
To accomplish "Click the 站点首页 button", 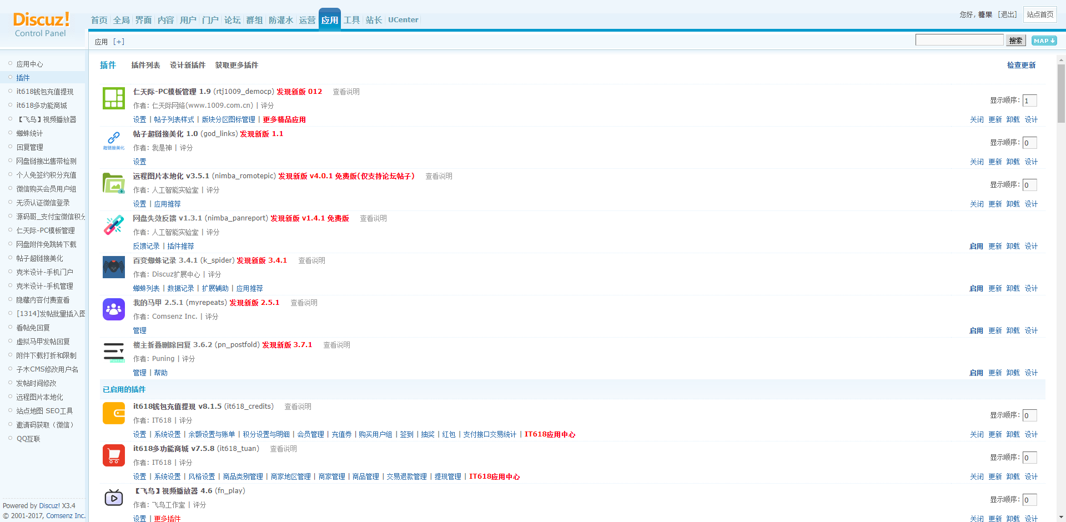I will pyautogui.click(x=1040, y=14).
